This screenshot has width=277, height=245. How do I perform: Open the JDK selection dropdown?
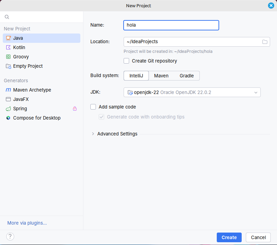256,92
